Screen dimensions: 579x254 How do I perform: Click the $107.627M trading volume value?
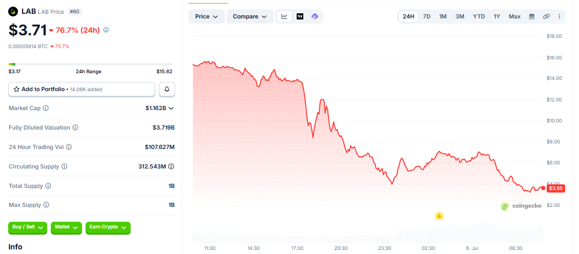pos(159,147)
